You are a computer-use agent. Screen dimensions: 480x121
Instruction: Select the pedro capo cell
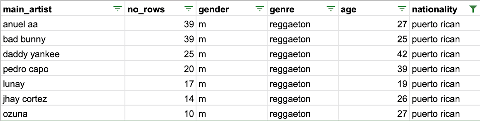pos(63,69)
